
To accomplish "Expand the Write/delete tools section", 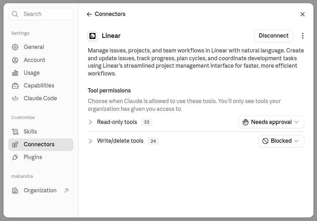I will tap(91, 141).
